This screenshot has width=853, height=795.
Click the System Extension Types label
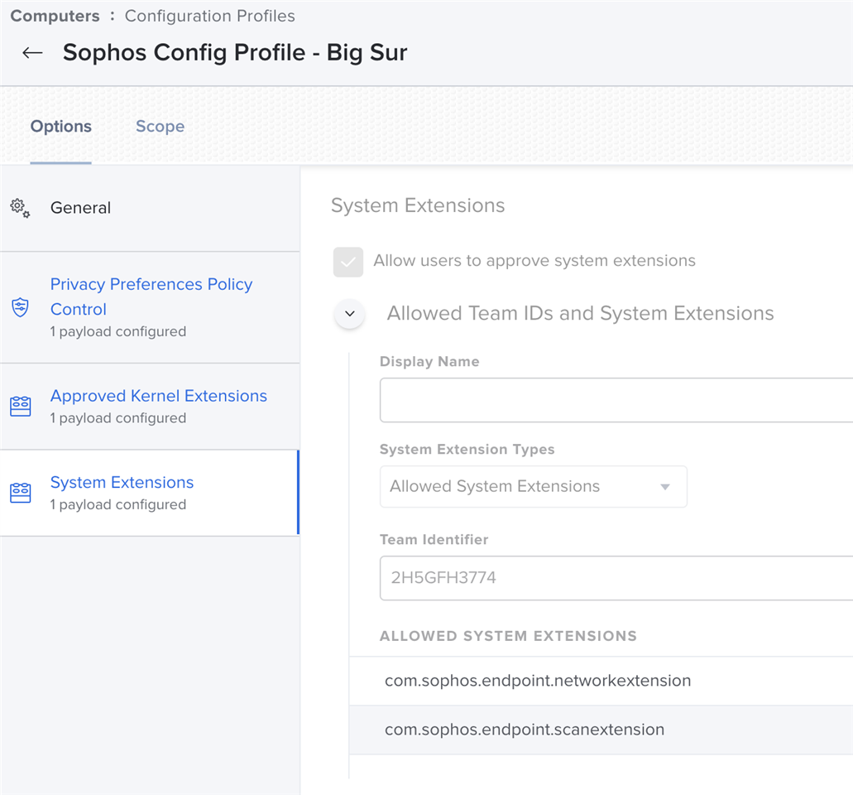pos(467,449)
